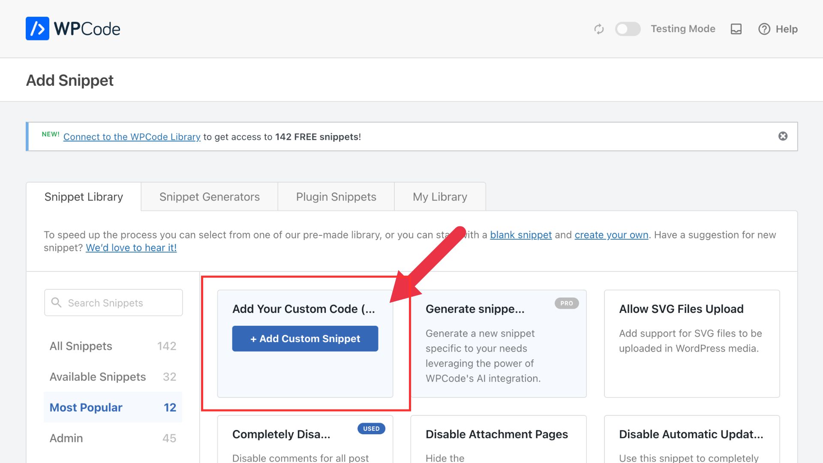Click the Search Snippets input field
The height and width of the screenshot is (463, 823).
coord(114,303)
